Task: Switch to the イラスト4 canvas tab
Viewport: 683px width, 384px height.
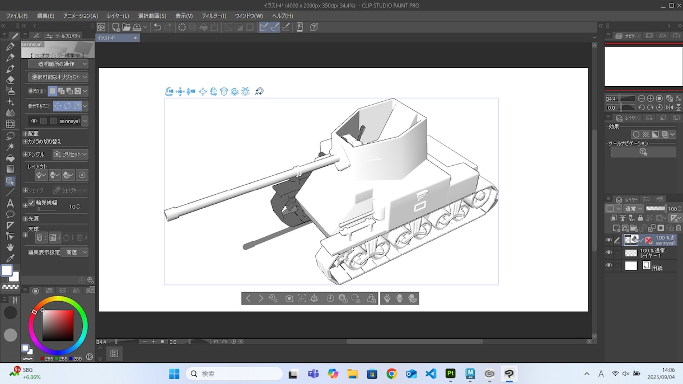Action: point(118,38)
